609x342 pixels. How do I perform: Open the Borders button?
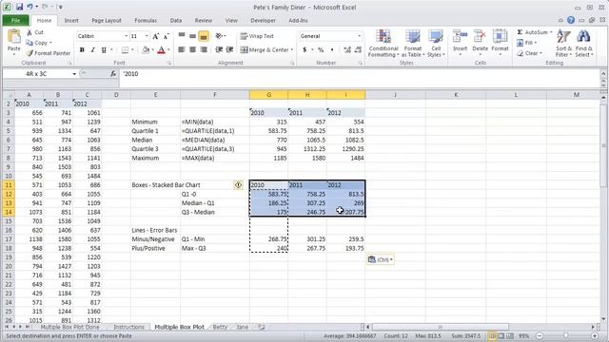[125, 50]
